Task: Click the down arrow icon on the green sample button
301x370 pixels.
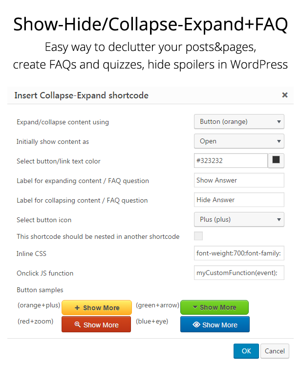Action: pos(195,307)
